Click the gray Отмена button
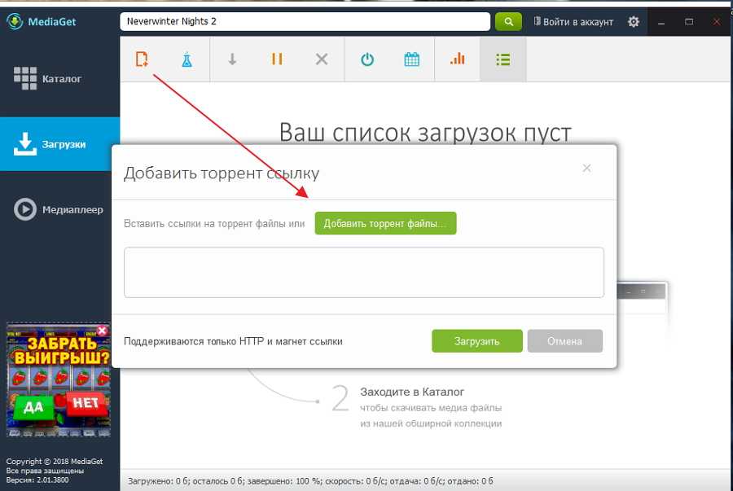The image size is (733, 491). click(564, 341)
